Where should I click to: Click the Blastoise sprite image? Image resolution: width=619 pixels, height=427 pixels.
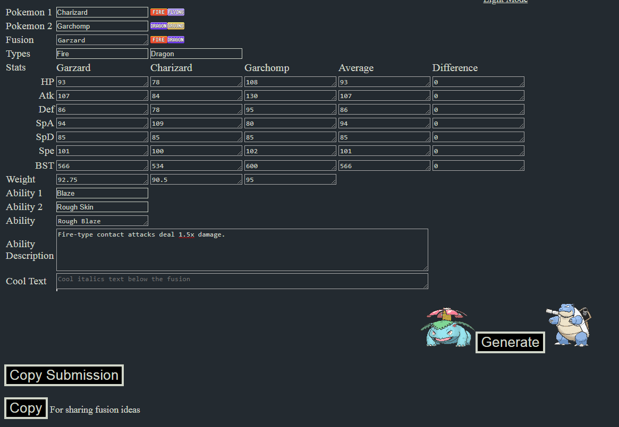[x=569, y=325]
